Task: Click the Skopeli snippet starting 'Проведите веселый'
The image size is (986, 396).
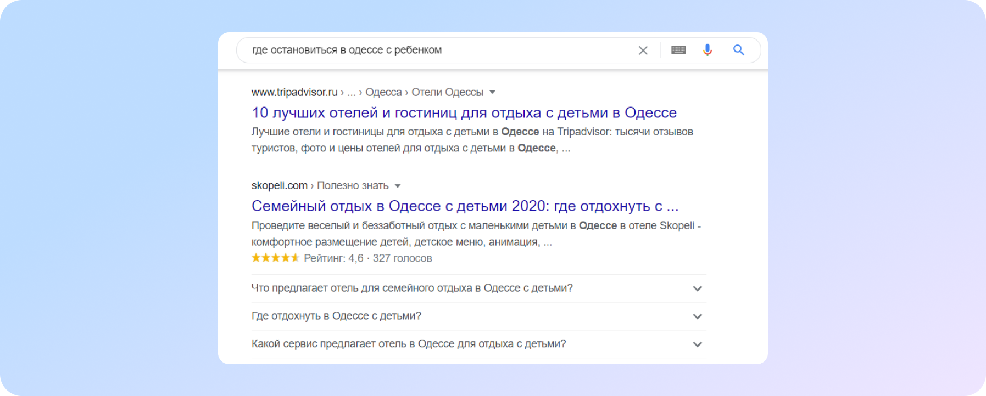Action: click(x=476, y=234)
